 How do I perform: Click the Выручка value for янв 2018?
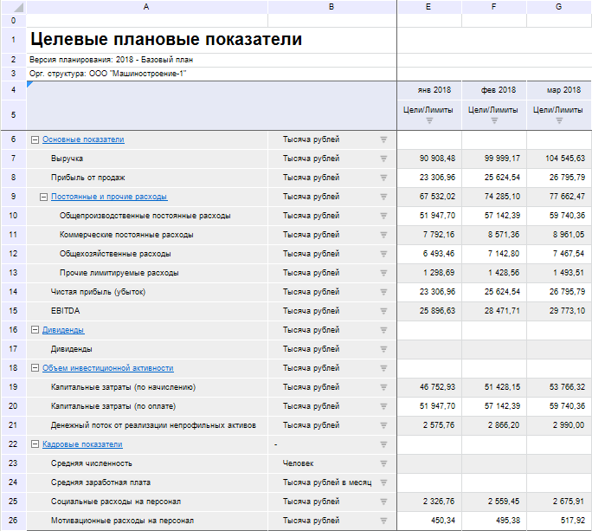pos(429,159)
